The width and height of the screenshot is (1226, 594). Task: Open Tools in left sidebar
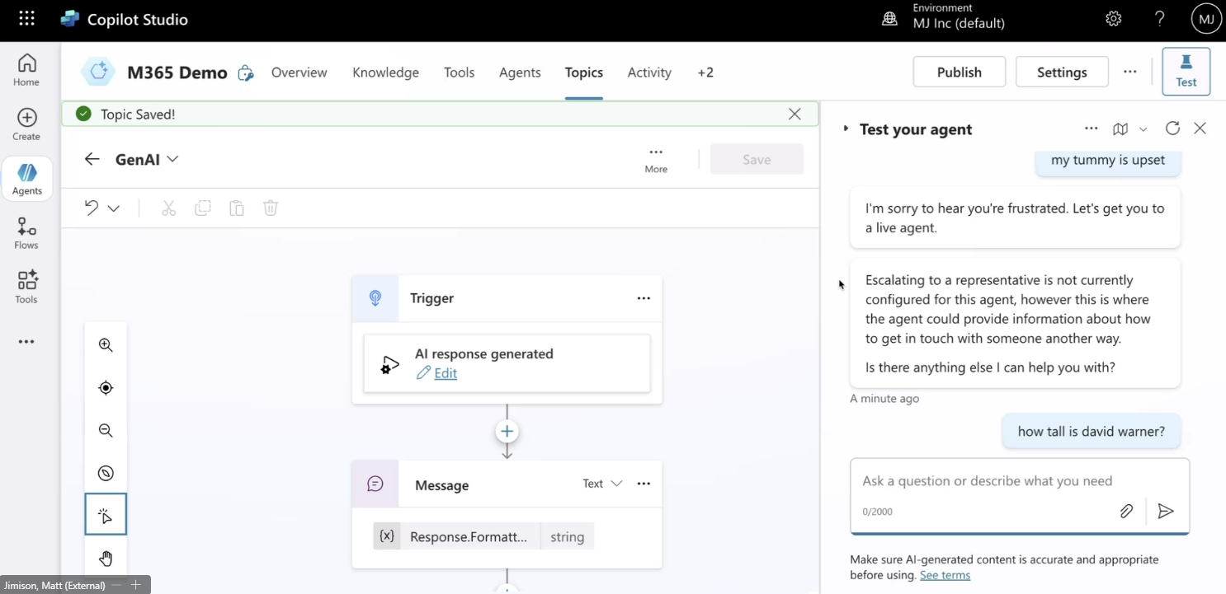26,287
